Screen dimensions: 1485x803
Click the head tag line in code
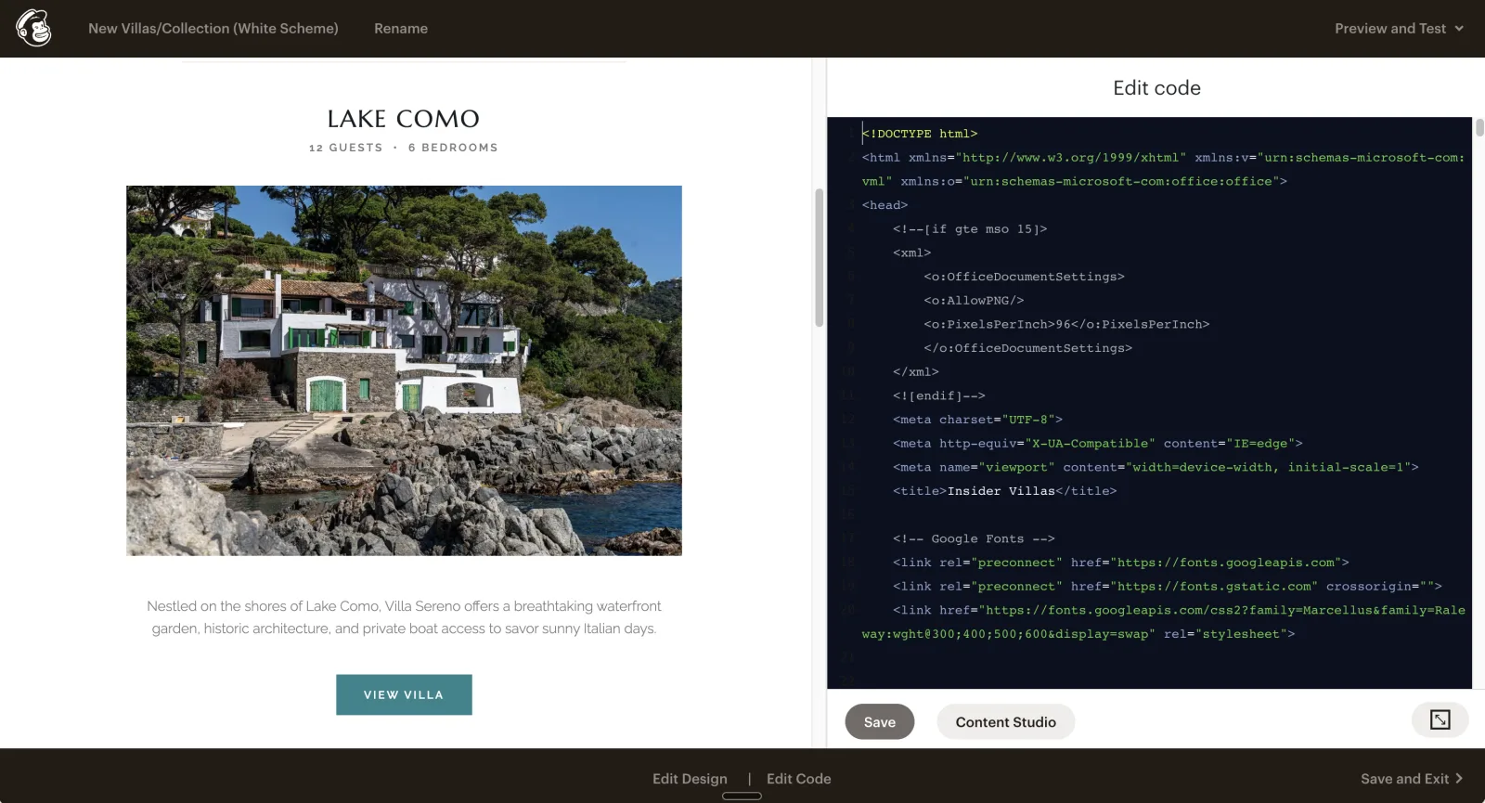[885, 205]
